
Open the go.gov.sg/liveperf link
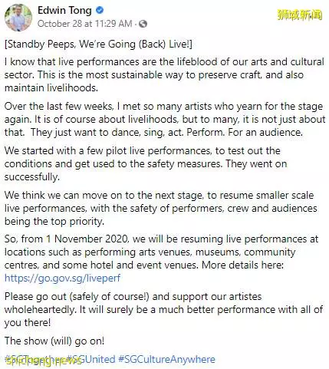click(x=62, y=278)
